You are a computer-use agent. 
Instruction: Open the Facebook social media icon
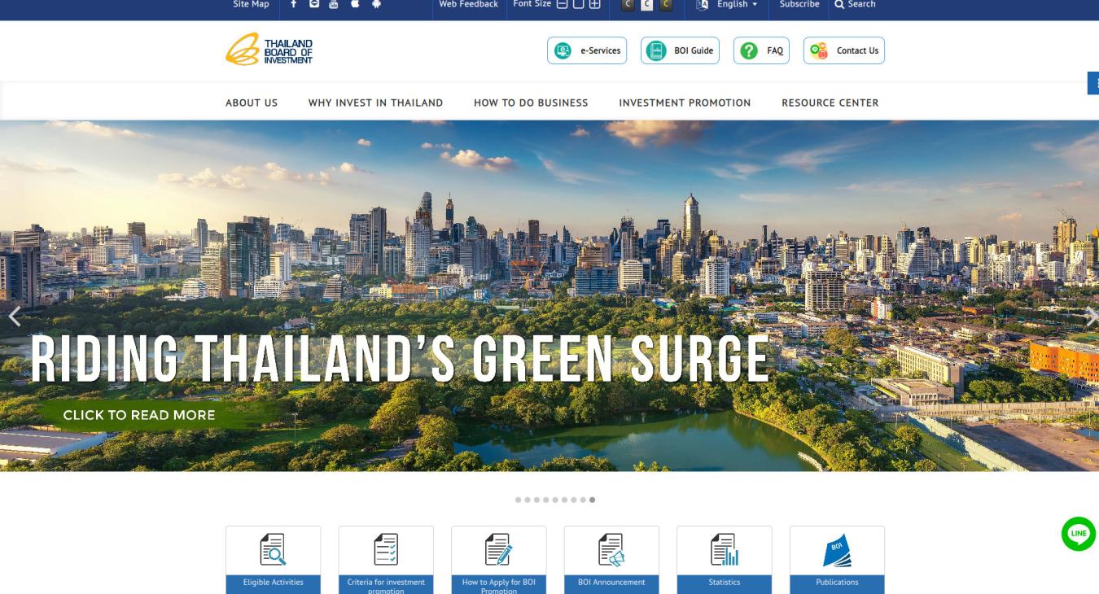click(293, 4)
